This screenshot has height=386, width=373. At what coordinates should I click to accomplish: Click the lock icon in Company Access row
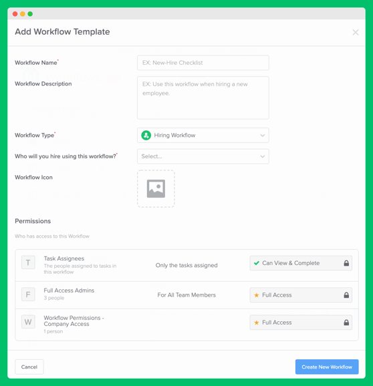coord(346,323)
